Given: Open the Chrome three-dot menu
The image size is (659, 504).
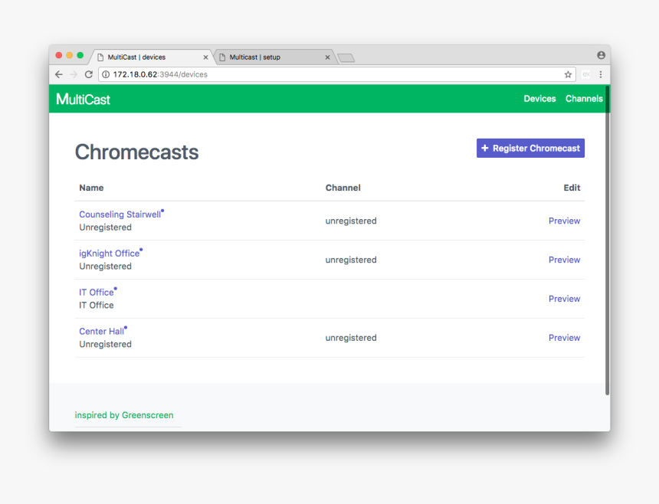Looking at the screenshot, I should click(601, 74).
